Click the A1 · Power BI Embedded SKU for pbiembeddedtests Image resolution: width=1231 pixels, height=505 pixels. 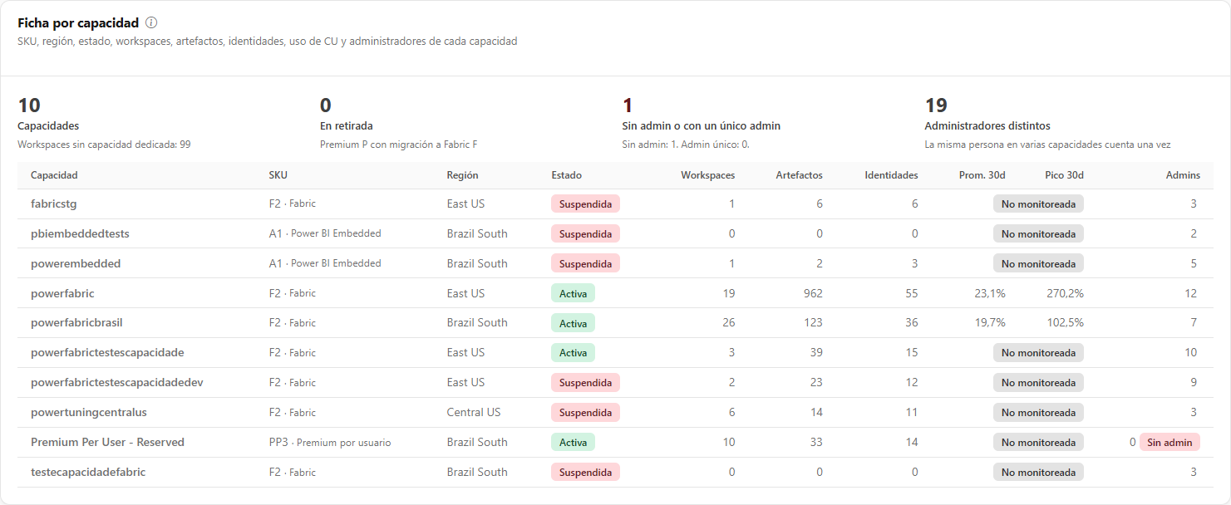click(x=325, y=233)
